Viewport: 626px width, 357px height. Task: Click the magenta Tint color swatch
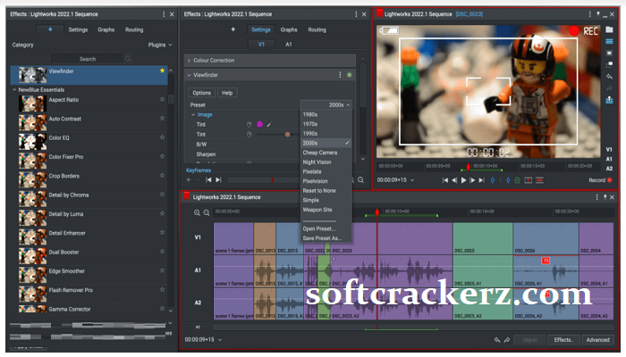click(x=259, y=124)
